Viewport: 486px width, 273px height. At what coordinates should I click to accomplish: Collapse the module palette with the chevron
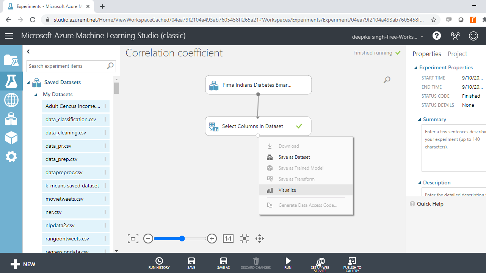[28, 51]
